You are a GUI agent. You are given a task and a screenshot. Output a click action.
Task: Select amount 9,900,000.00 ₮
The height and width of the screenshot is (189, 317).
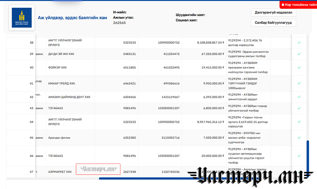click(214, 83)
